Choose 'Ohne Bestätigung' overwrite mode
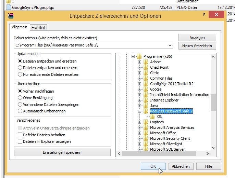This screenshot has height=178, width=235. [x=20, y=98]
